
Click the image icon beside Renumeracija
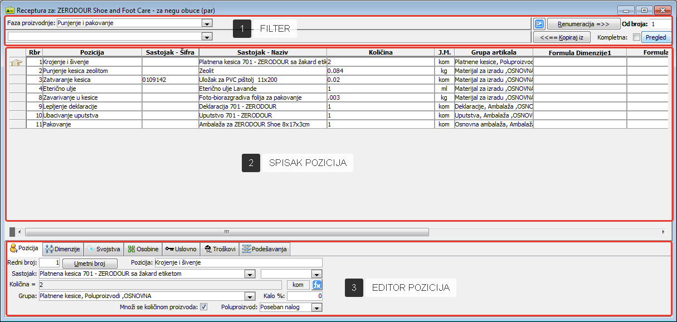[539, 24]
